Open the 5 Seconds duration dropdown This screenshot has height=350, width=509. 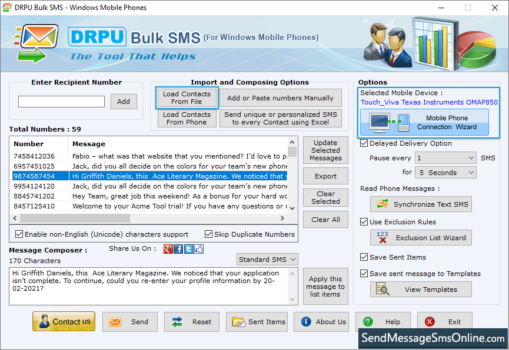(x=445, y=173)
